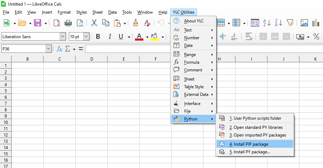
Task: Toggle Underline formatting
Action: pyautogui.click(x=121, y=37)
